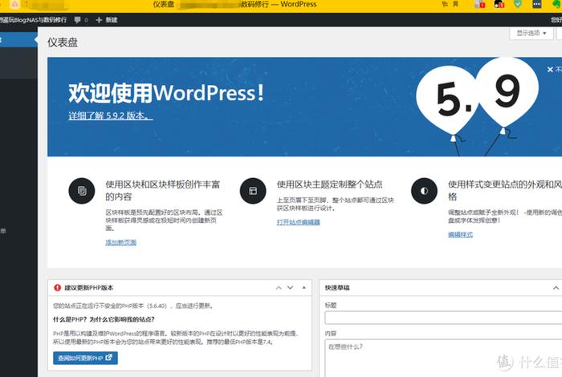Click the 使用区块主题定制整个站点 heading
The height and width of the screenshot is (377, 562).
[x=329, y=184]
